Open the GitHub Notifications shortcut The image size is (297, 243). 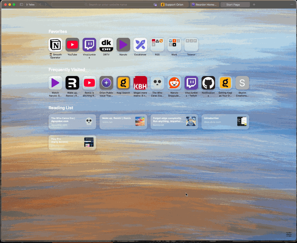208,83
